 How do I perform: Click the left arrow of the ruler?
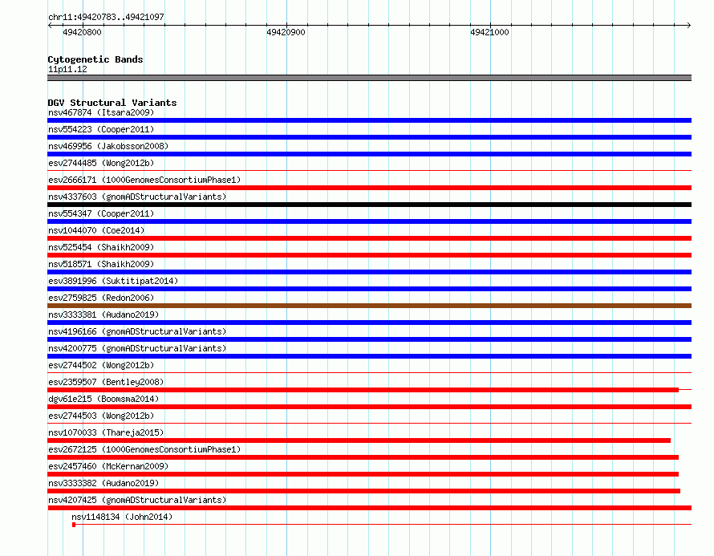(x=50, y=25)
